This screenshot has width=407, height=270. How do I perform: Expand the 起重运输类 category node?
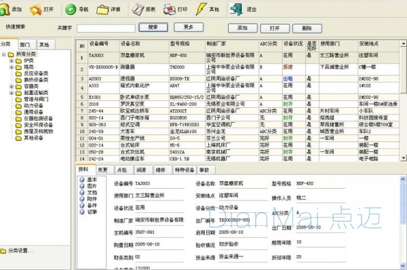tap(12, 93)
